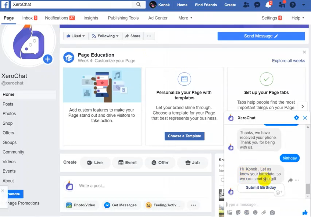Open emoji picker in chat toolbar
The width and height of the screenshot is (311, 217).
coord(255,213)
